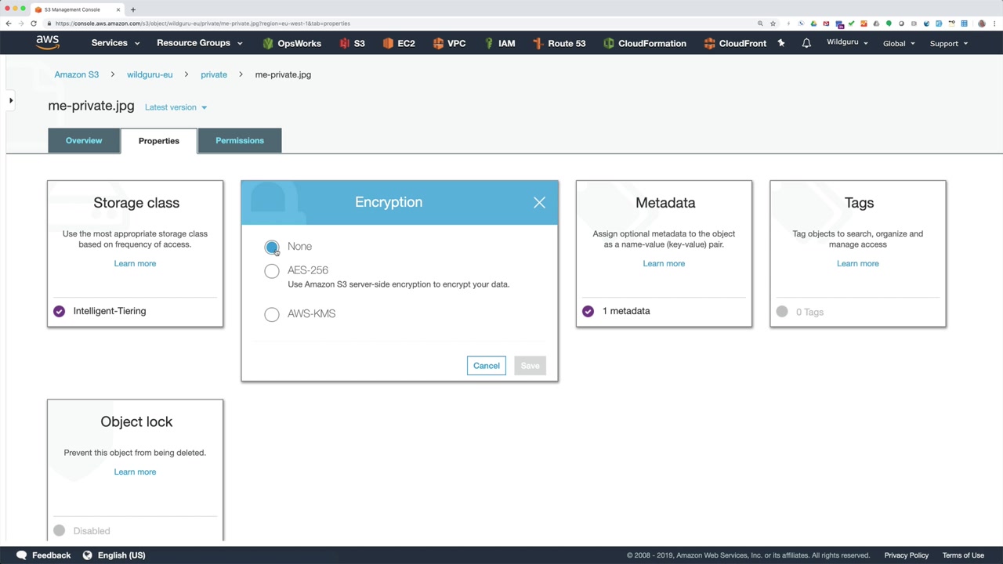Open the Metadata card title
1003x564 pixels.
pos(665,203)
